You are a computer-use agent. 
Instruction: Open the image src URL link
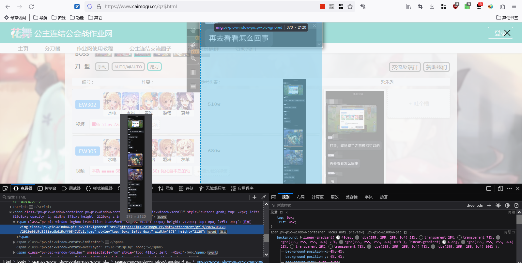[x=172, y=227]
